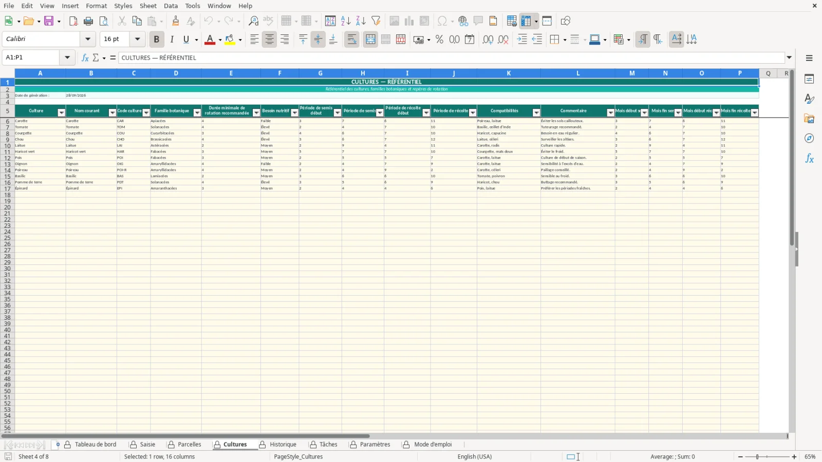Click the zoom slider in status bar
The image size is (822, 462).
(x=767, y=457)
